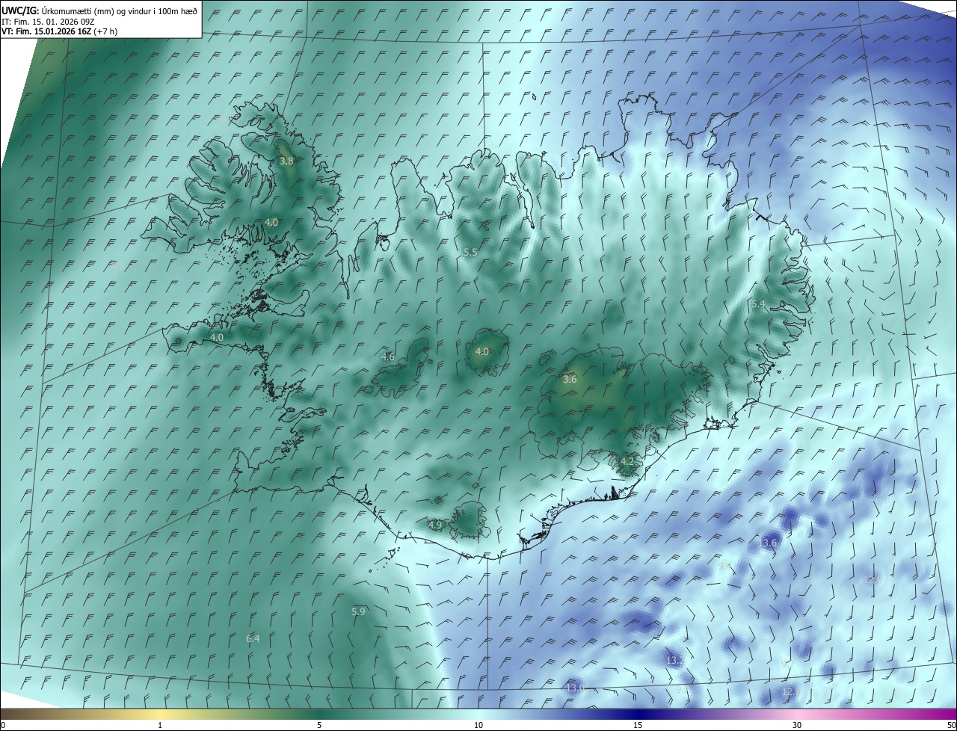Click the 15 tick on the color scale
Image resolution: width=957 pixels, height=731 pixels.
(638, 725)
